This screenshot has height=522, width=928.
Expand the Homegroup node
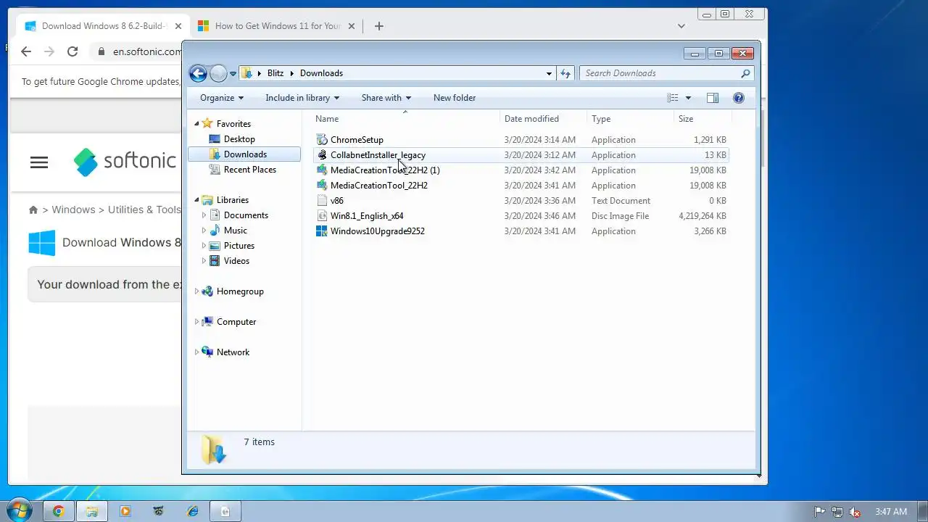[x=196, y=291]
